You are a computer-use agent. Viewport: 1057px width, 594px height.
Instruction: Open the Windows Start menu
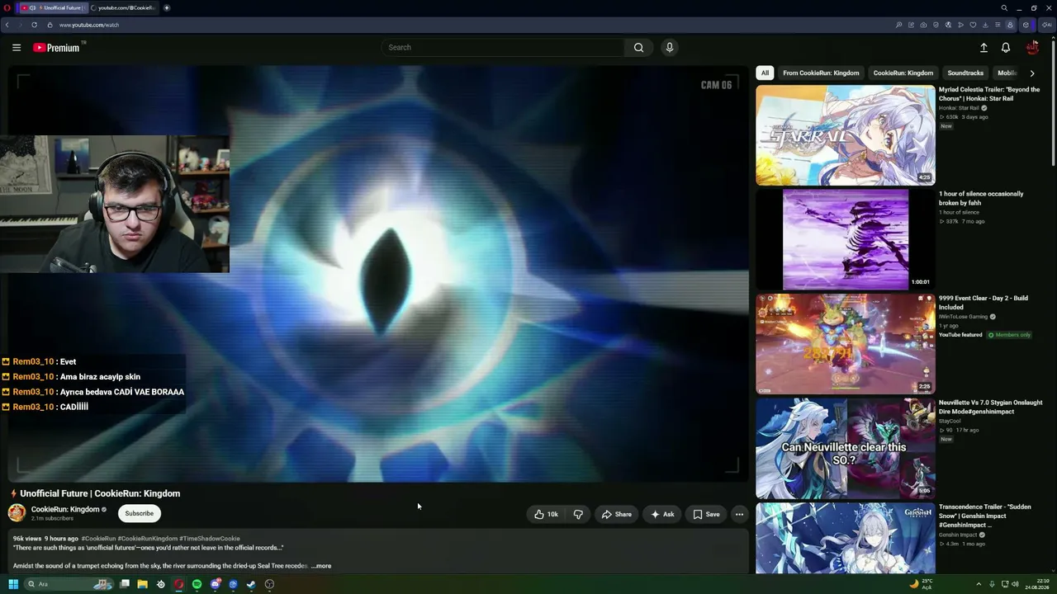(x=13, y=584)
